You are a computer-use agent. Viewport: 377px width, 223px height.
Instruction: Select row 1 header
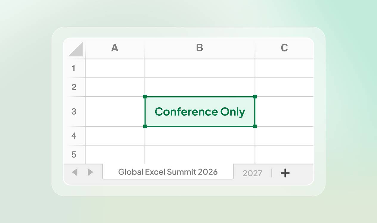tap(74, 68)
